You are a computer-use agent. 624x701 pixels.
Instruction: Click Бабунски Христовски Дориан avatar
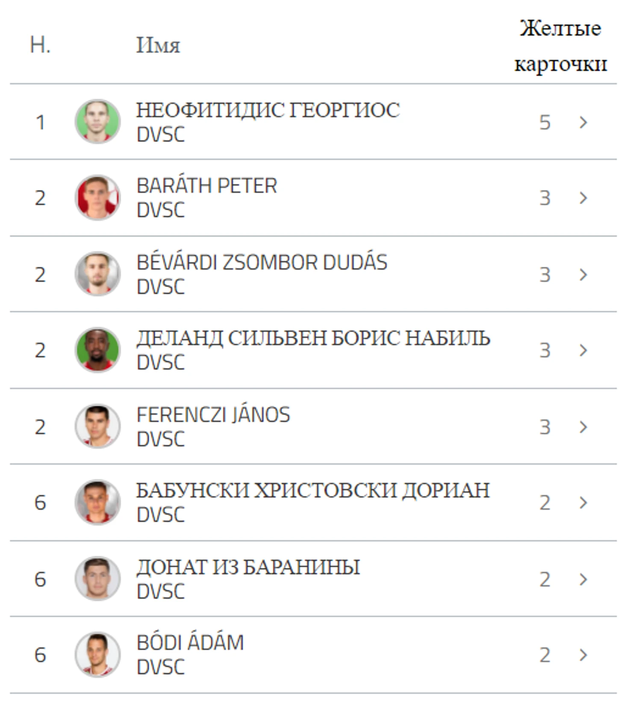click(x=97, y=502)
